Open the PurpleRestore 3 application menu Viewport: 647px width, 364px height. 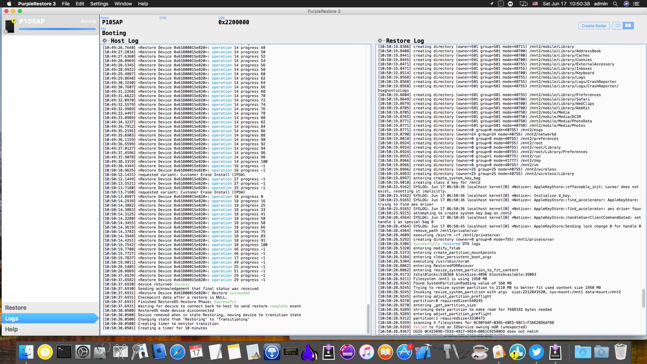[x=37, y=4]
